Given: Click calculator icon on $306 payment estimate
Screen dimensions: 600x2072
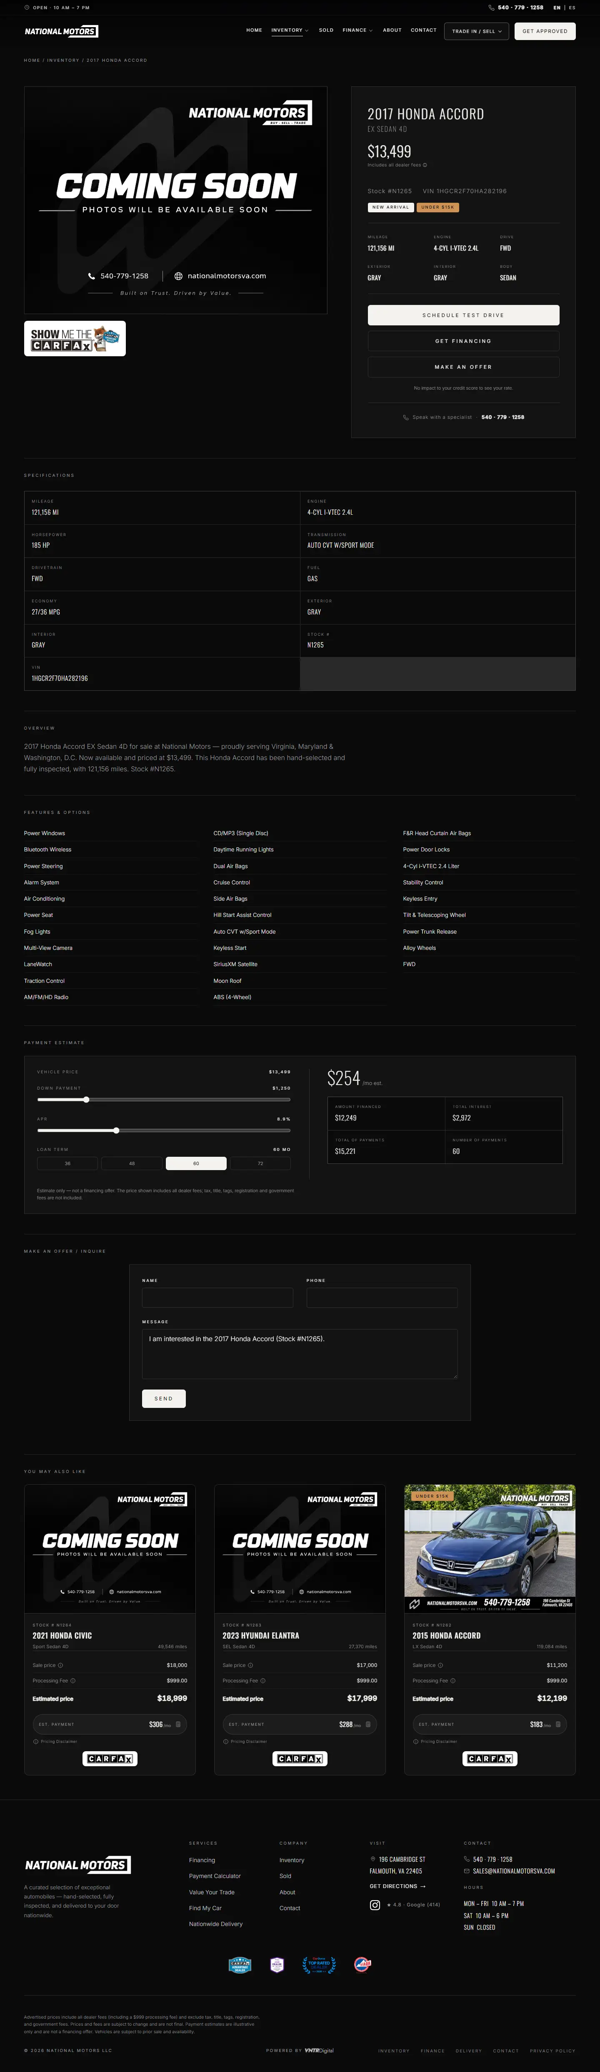Looking at the screenshot, I should [x=178, y=1725].
